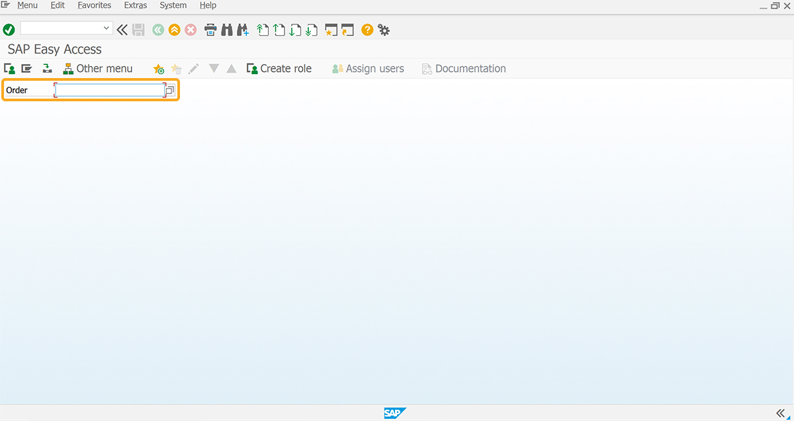The height and width of the screenshot is (421, 794).
Task: Create a new session window icon
Action: (331, 30)
